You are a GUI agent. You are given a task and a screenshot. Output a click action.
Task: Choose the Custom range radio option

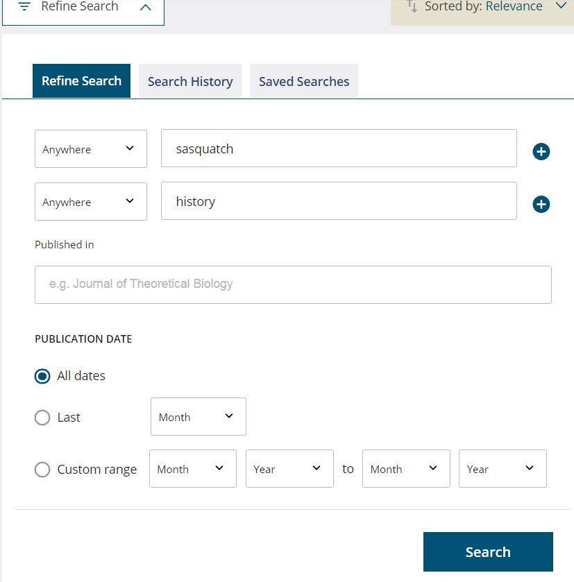point(42,470)
